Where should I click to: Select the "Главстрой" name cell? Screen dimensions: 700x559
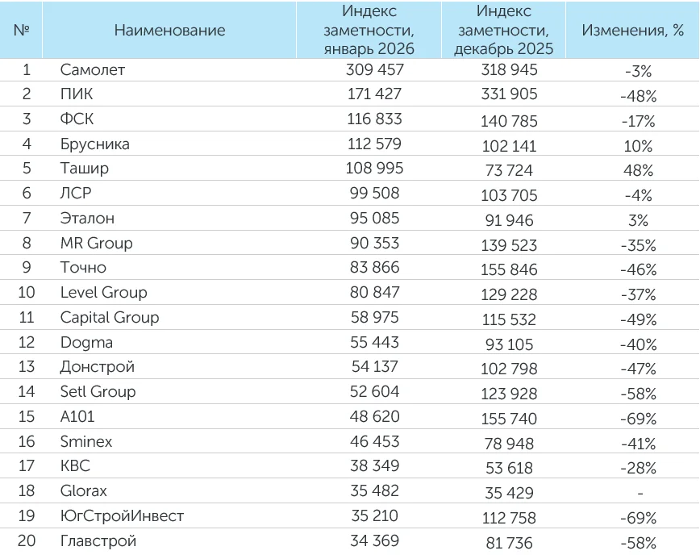[x=98, y=540]
